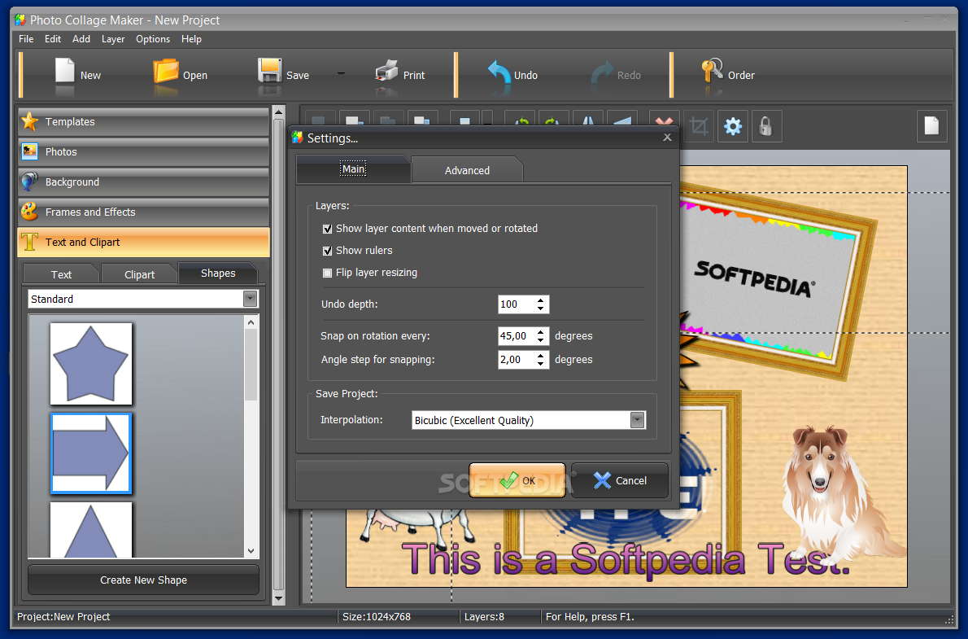
Task: Click the sidebar panel scrollbar up arrow
Action: [278, 112]
